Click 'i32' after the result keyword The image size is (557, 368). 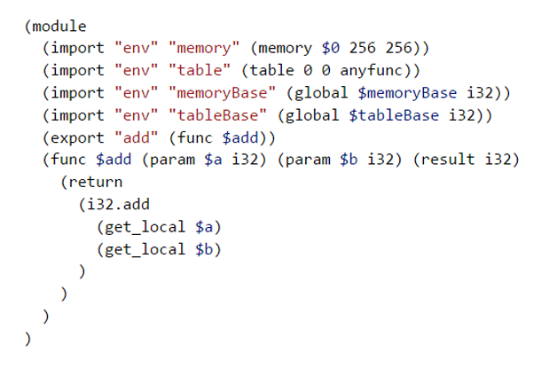498,160
